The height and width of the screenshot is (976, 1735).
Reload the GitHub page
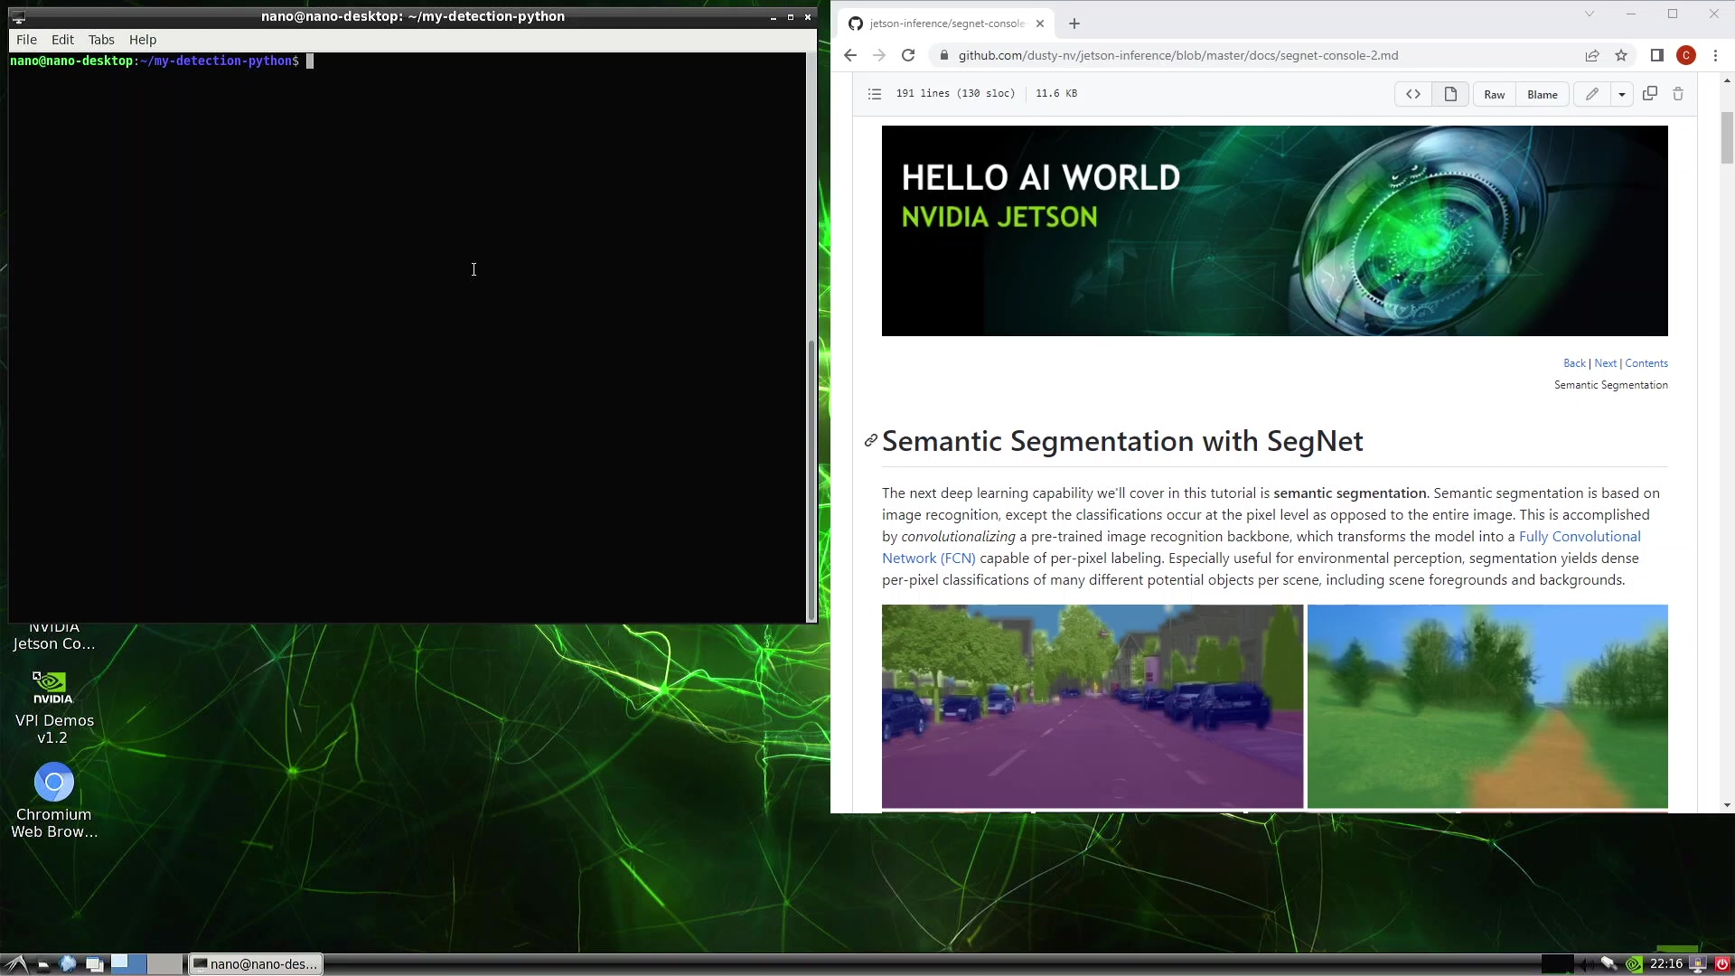click(908, 56)
